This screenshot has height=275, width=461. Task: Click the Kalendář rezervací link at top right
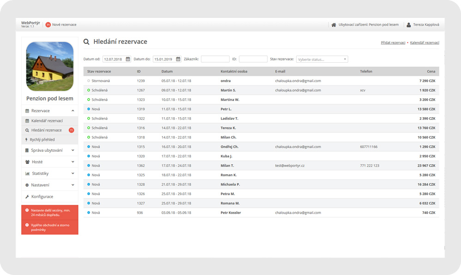[425, 43]
